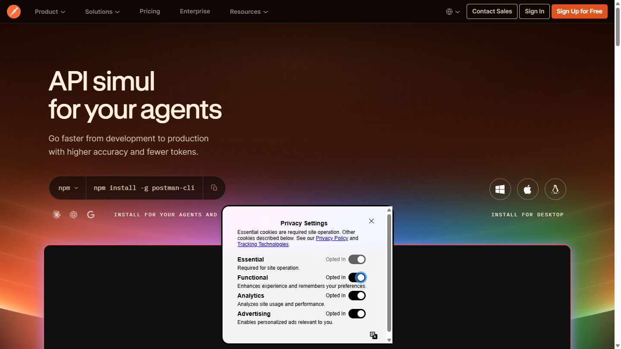Click the "INSTALL FOR YOUR AGENTS AND" label
Image resolution: width=621 pixels, height=349 pixels.
(166, 215)
